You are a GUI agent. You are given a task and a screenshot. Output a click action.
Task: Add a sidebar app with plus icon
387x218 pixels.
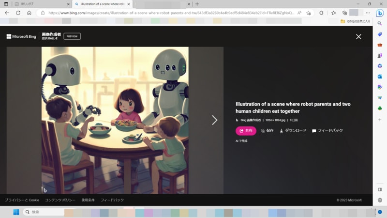coord(380,119)
